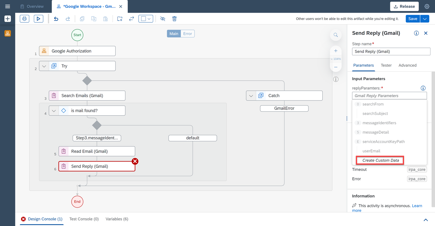
Task: Undo the last change
Action: (56, 19)
